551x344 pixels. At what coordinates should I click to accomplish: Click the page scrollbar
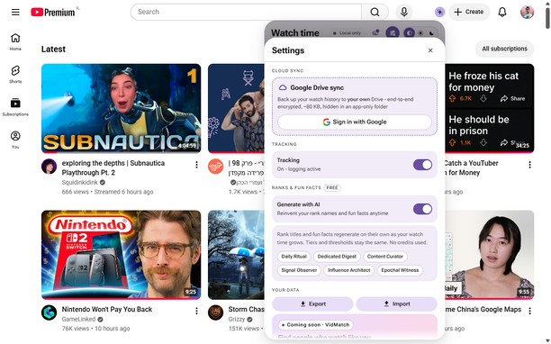point(547,18)
